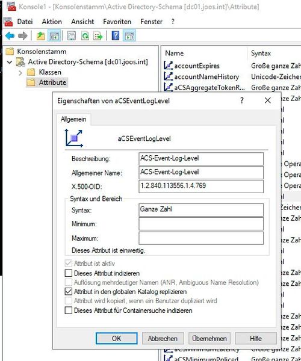301x361 pixels.
Task: Open the properties toolbar icon
Action: point(71,36)
